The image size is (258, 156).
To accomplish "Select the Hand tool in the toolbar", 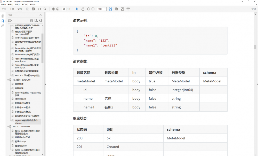I will coord(83,9).
